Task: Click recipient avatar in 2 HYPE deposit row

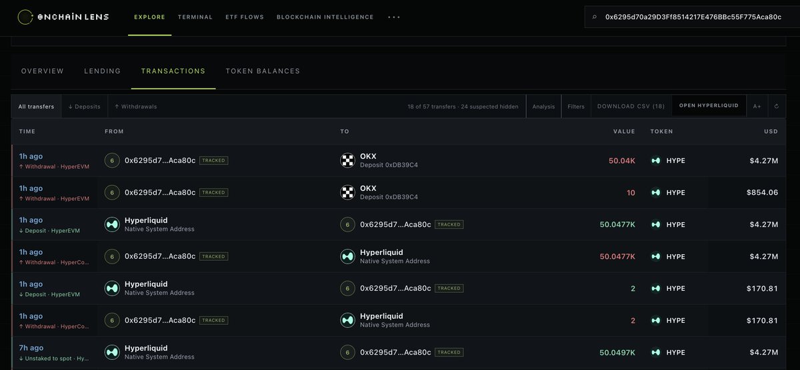Action: click(347, 288)
